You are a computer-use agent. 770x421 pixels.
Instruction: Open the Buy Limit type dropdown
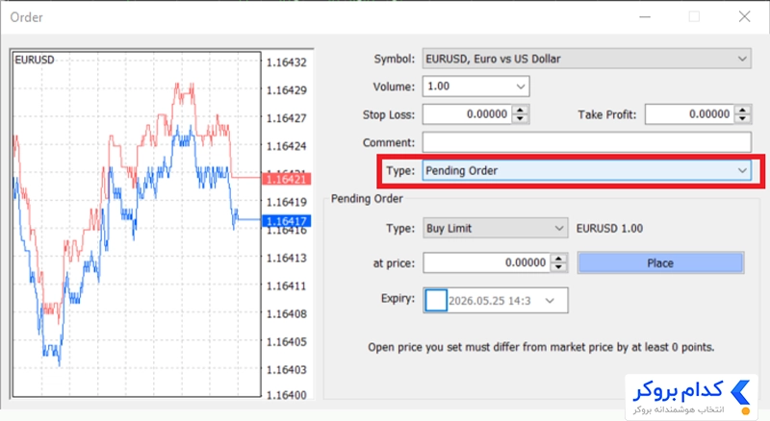click(x=495, y=228)
